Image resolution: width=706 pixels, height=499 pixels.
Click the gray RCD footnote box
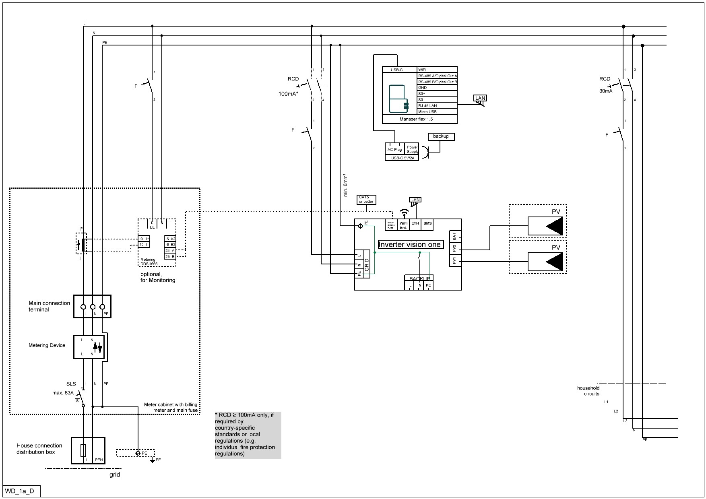click(248, 435)
